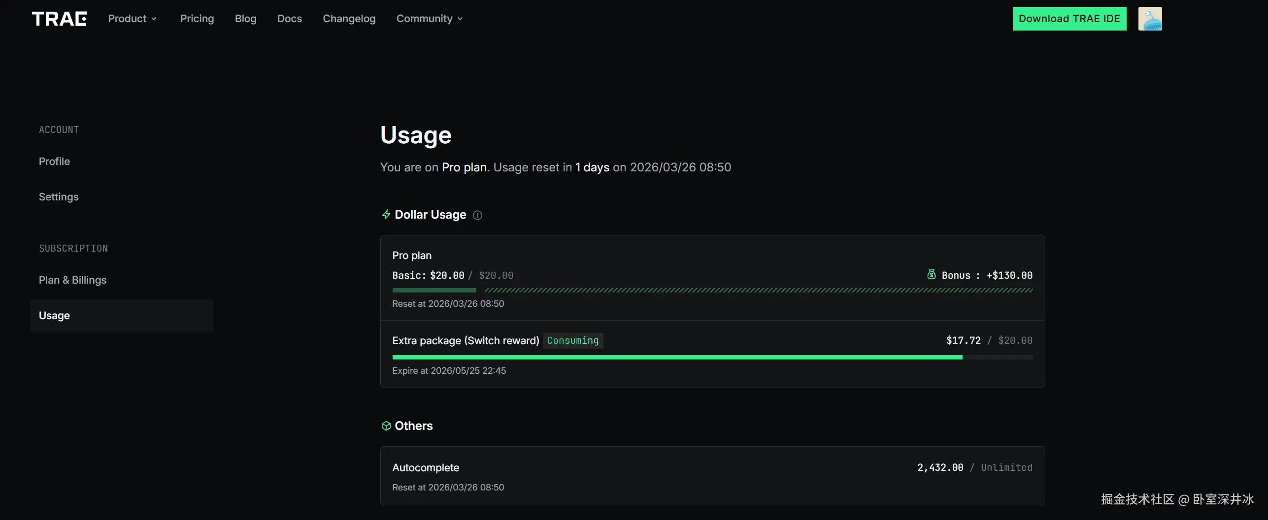Click the Usage page heading
Viewport: 1268px width, 520px height.
click(416, 135)
